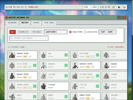This screenshot has height=100, width=133.
Task: Uncheck mastered checkmark on Dante
Action: coord(35,97)
